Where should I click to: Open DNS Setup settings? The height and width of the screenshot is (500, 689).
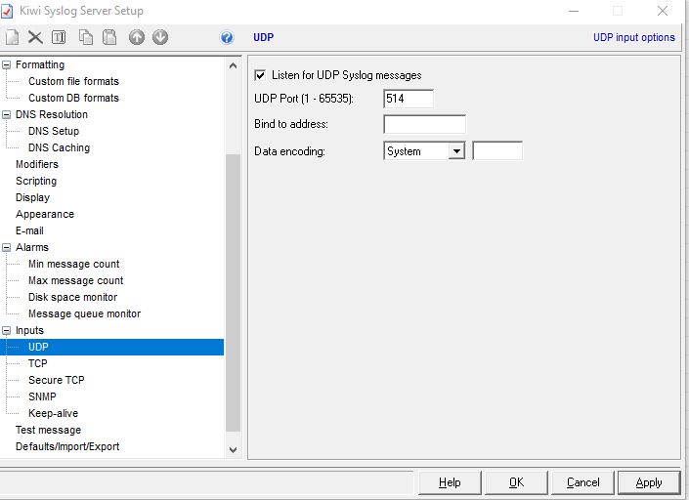click(x=54, y=131)
